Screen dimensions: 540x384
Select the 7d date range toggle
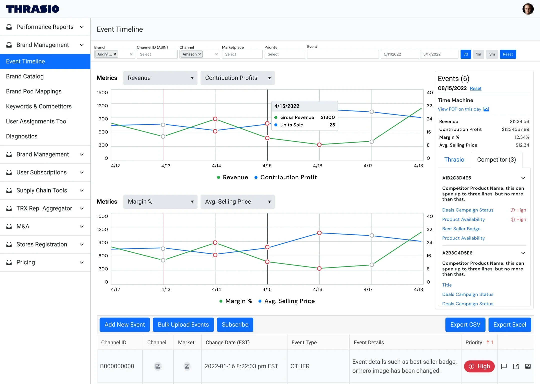pyautogui.click(x=466, y=54)
